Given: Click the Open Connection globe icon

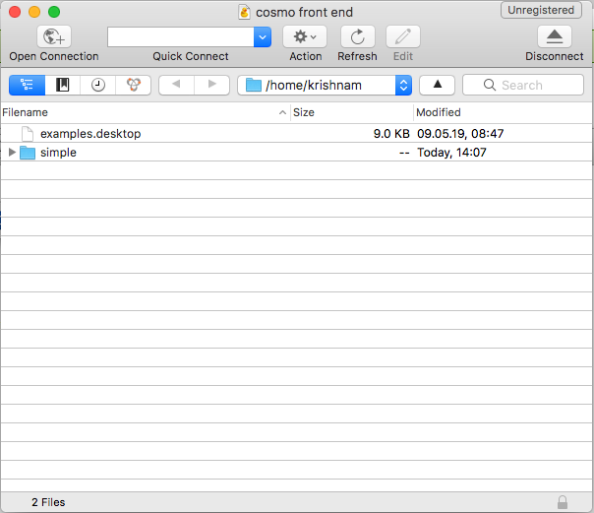Looking at the screenshot, I should tap(54, 36).
